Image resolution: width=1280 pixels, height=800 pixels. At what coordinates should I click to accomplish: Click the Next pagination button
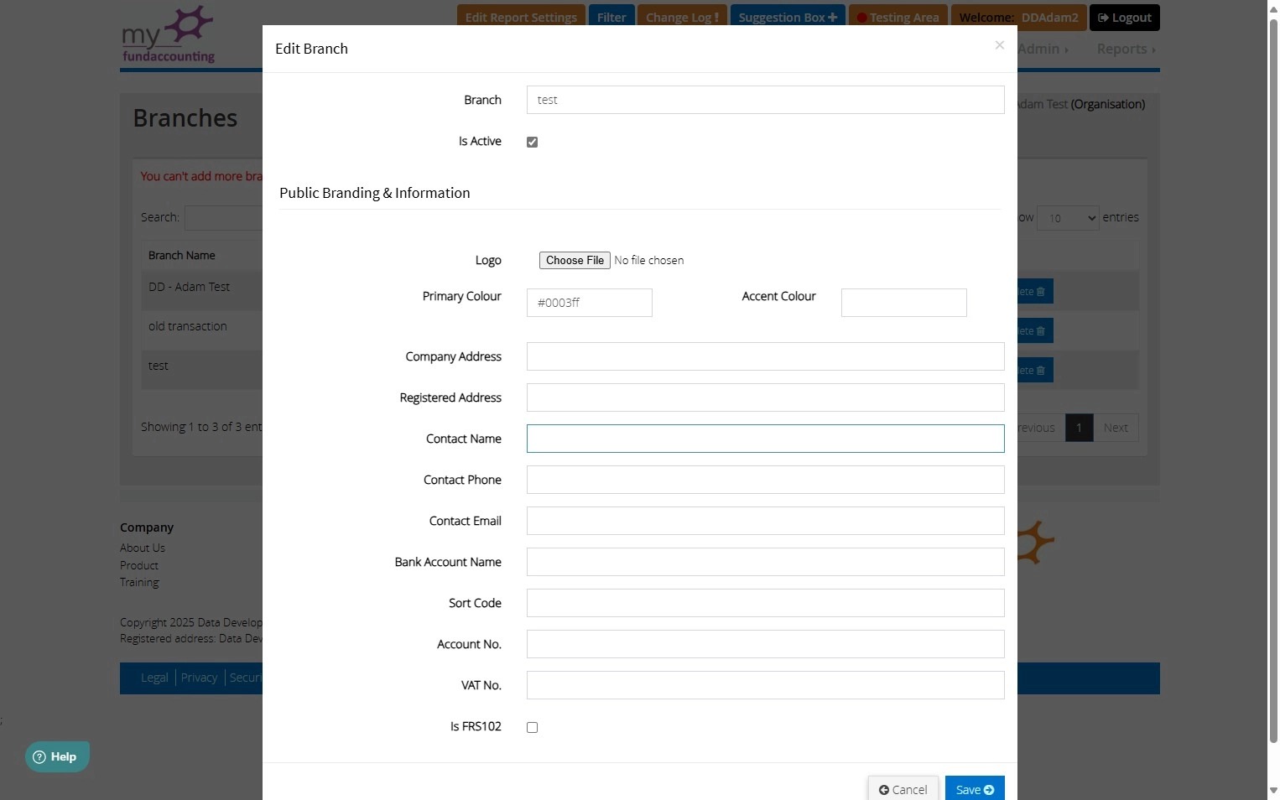pyautogui.click(x=1116, y=428)
